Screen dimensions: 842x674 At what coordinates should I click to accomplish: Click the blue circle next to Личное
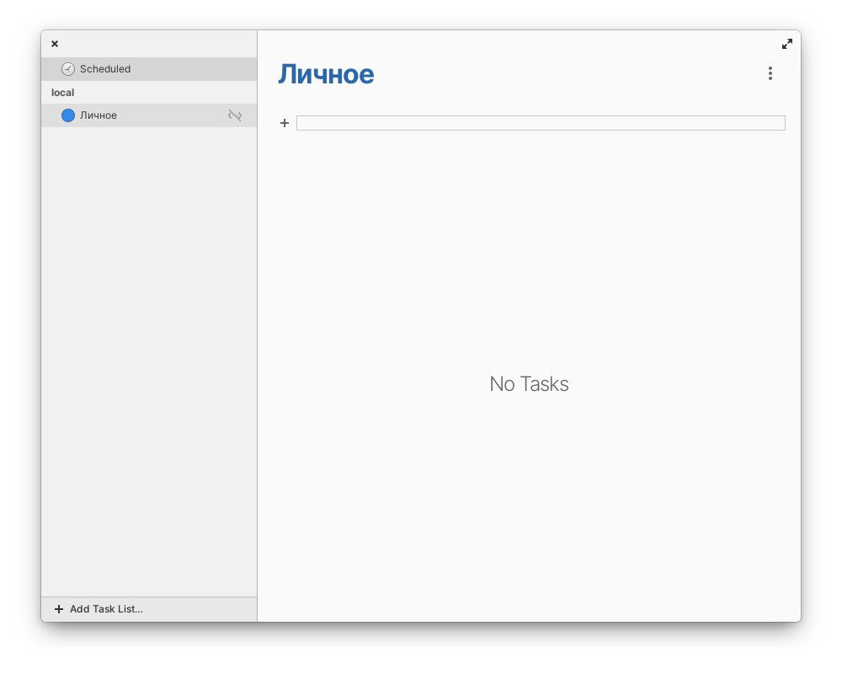click(68, 115)
